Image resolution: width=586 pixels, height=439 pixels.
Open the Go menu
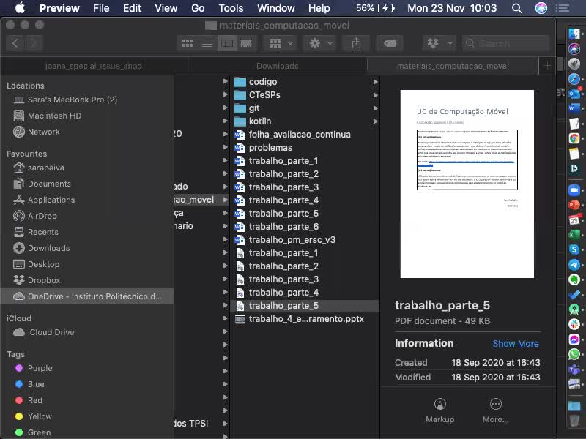pyautogui.click(x=198, y=8)
